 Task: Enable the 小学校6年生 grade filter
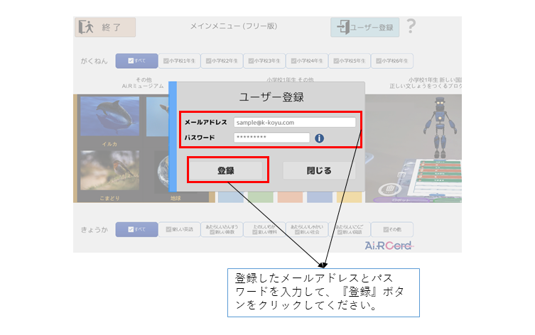point(393,61)
